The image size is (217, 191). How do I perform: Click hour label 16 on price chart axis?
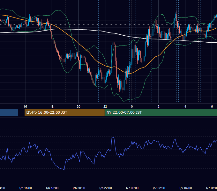(25, 107)
